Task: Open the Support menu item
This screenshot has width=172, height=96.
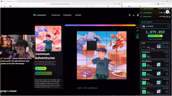Action: click(x=78, y=15)
